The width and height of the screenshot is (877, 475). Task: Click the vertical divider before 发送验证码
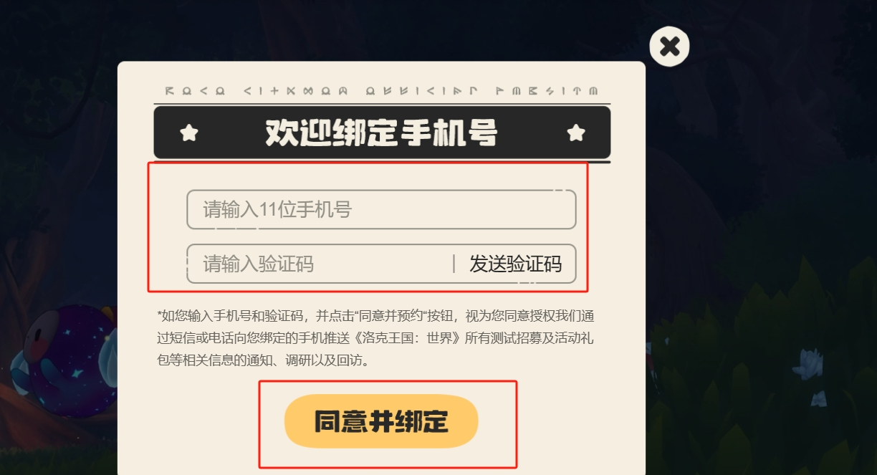(x=454, y=264)
